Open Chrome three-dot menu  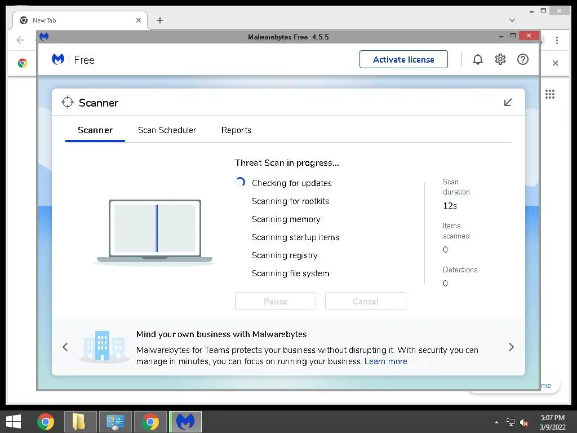coord(557,40)
